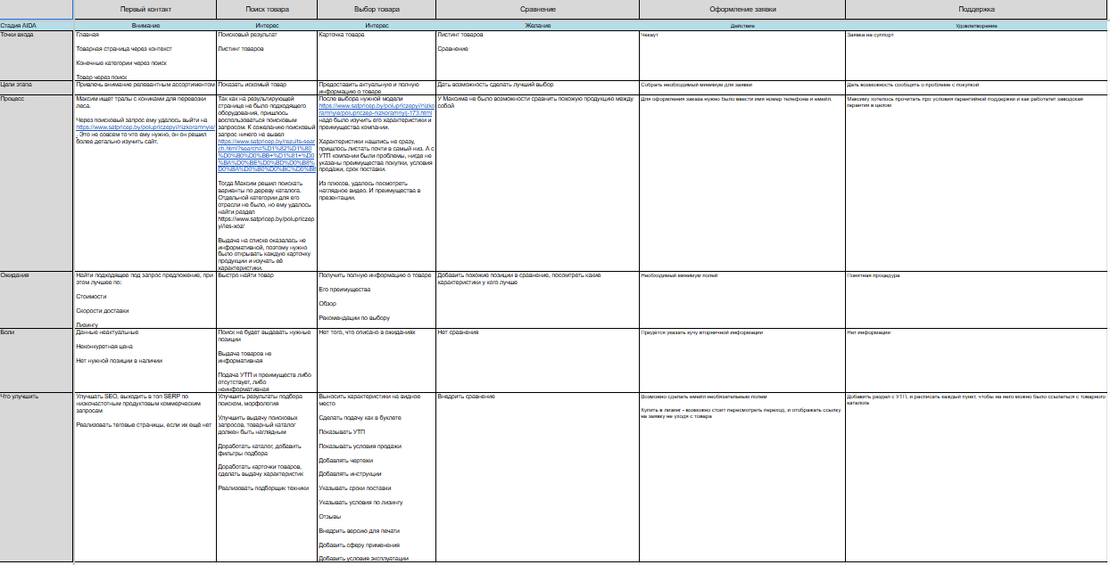Select the Первый контакт column header
The width and height of the screenshot is (1110, 565).
coord(145,9)
